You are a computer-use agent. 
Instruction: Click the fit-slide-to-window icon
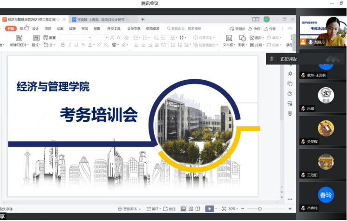click(224, 209)
